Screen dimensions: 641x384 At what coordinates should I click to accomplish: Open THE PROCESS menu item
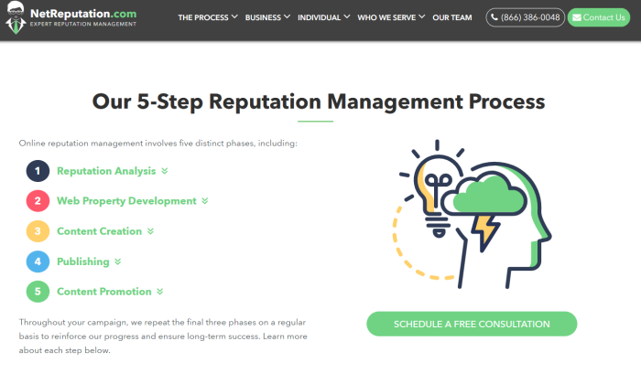tap(203, 17)
